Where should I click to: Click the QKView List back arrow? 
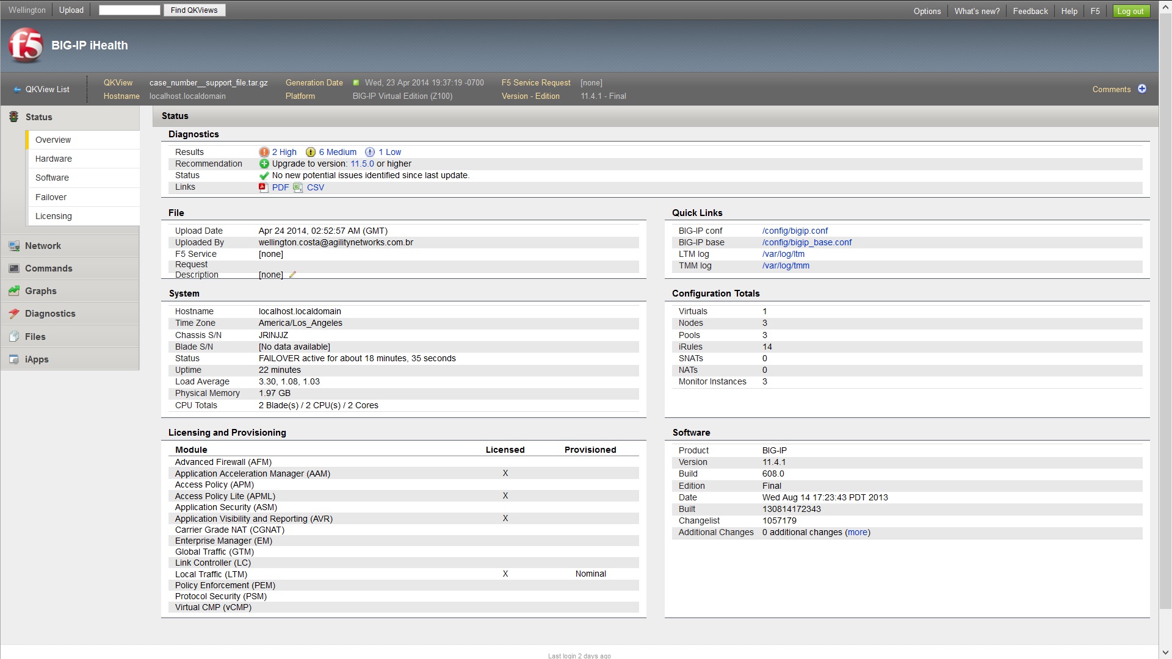coord(17,90)
